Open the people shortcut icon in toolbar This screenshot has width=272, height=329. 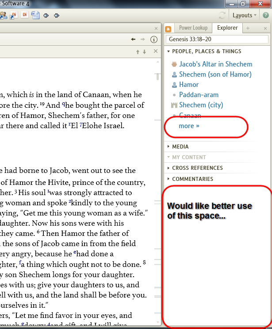(4, 16)
